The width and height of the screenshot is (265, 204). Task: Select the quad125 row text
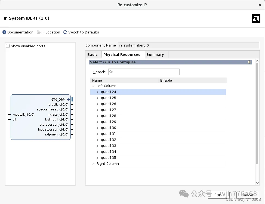(109, 98)
